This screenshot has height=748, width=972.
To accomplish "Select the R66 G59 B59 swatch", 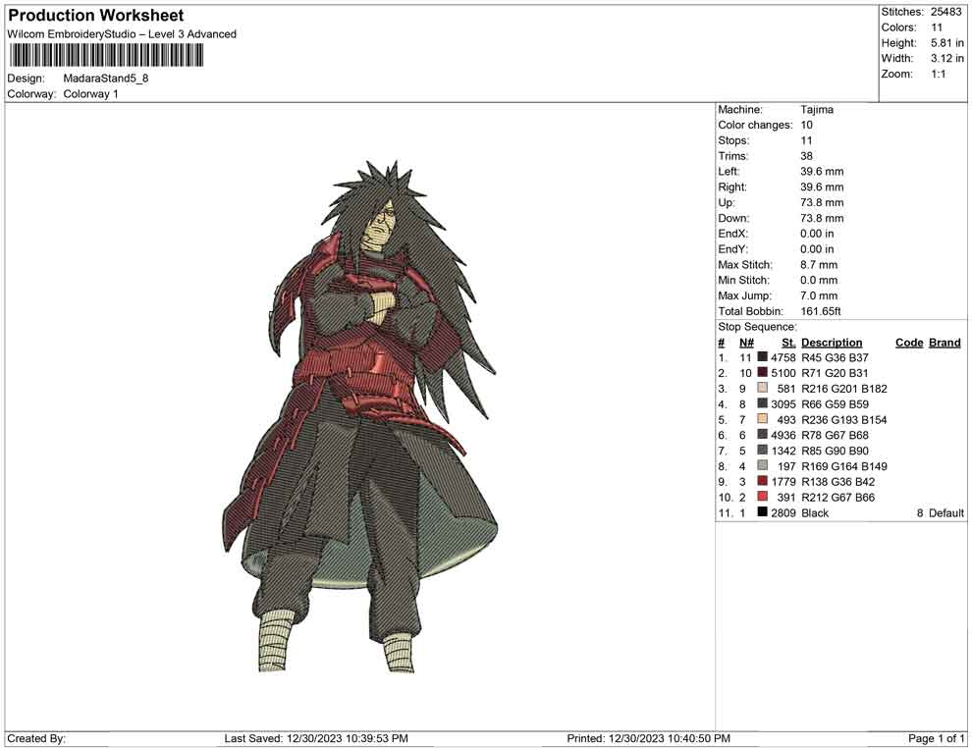I will pyautogui.click(x=763, y=403).
